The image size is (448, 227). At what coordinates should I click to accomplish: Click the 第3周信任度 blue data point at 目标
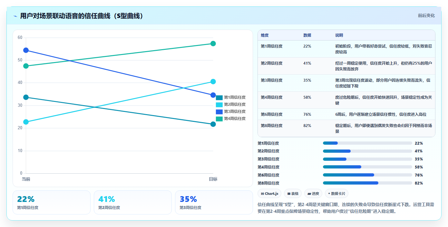tap(213, 95)
